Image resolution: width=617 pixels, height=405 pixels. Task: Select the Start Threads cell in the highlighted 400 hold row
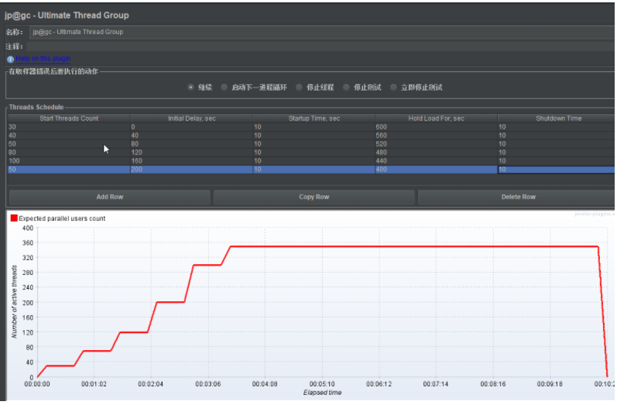[x=69, y=170]
